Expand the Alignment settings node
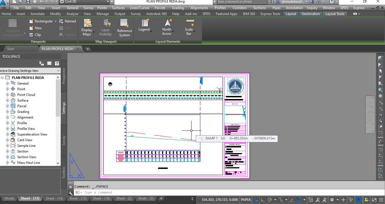This screenshot has height=204, width=385. pos(8,117)
